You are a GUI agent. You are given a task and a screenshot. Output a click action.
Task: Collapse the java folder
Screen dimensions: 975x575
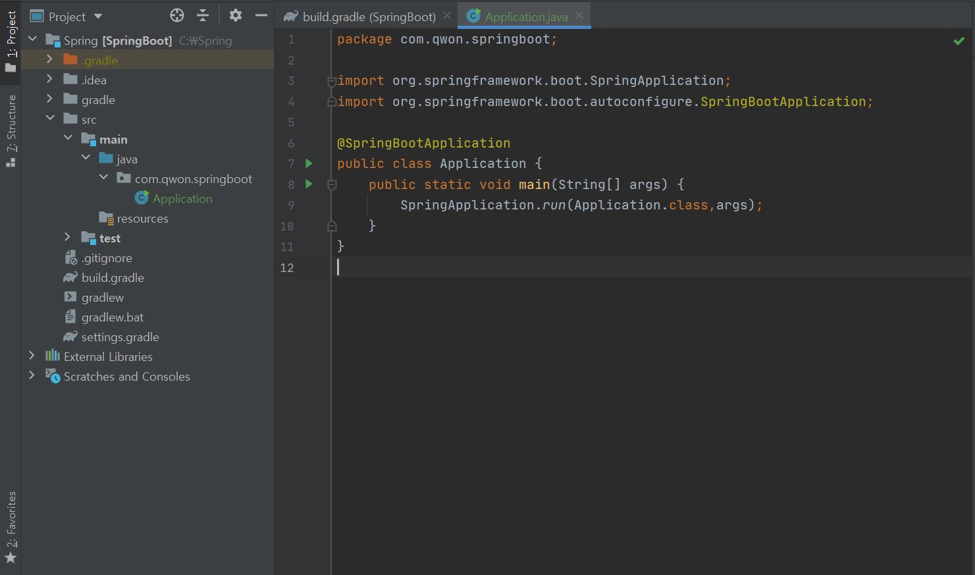click(86, 158)
